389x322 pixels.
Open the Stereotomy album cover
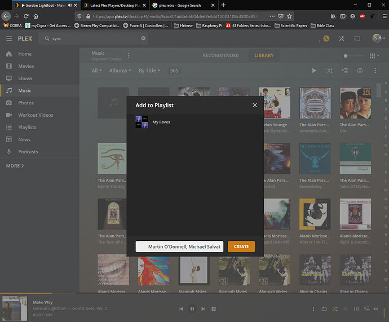click(x=315, y=158)
